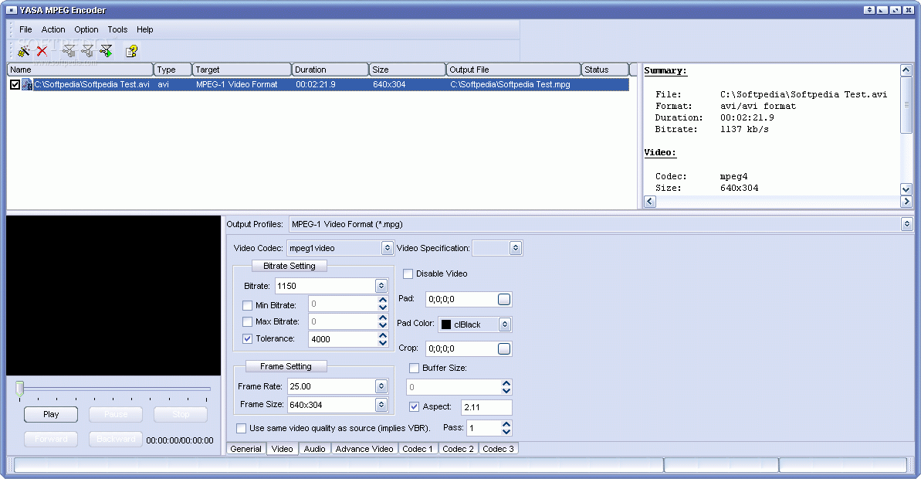Viewport: 921px width, 479px height.
Task: Enable the Min Bitrate checkbox
Action: pos(247,305)
